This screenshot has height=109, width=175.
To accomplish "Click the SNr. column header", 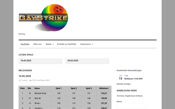I will [x=29, y=88].
